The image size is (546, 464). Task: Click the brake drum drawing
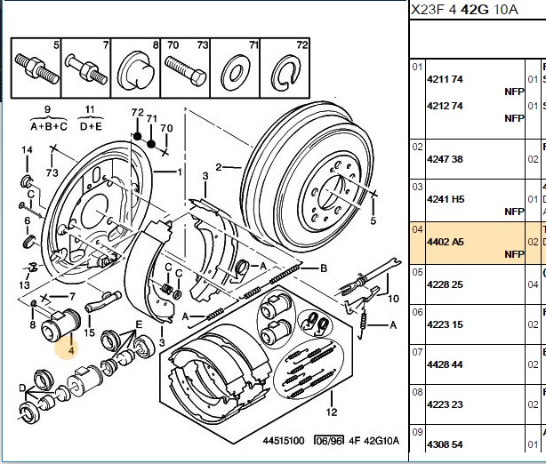pyautogui.click(x=309, y=176)
